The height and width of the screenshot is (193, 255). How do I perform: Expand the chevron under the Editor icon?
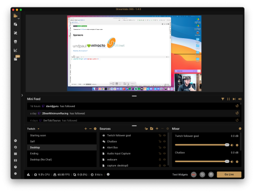[x=19, y=19]
